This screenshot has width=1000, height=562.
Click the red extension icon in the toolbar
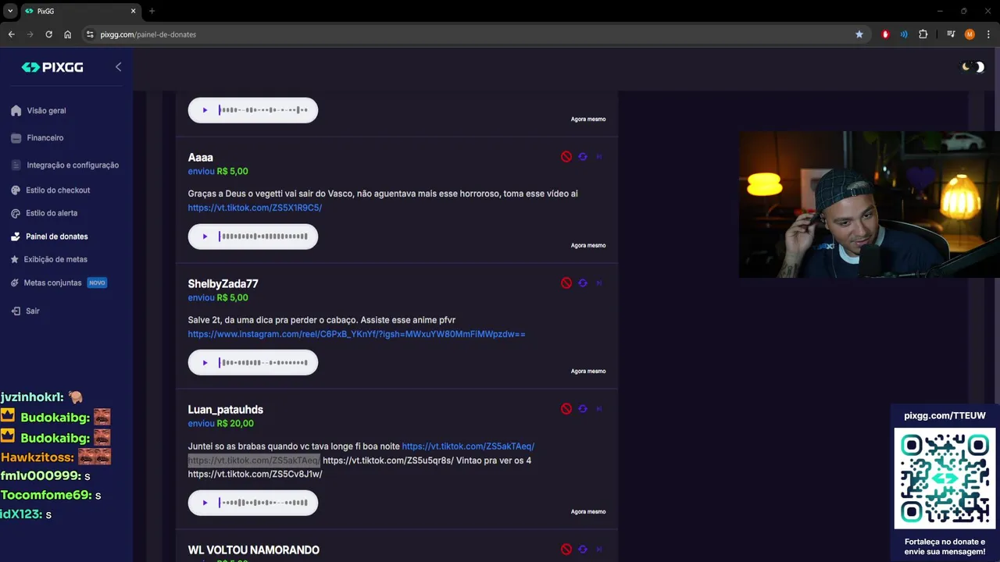(885, 34)
